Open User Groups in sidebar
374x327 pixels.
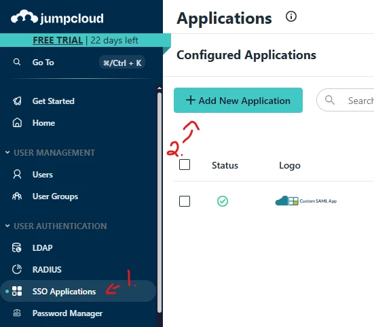pyautogui.click(x=55, y=196)
